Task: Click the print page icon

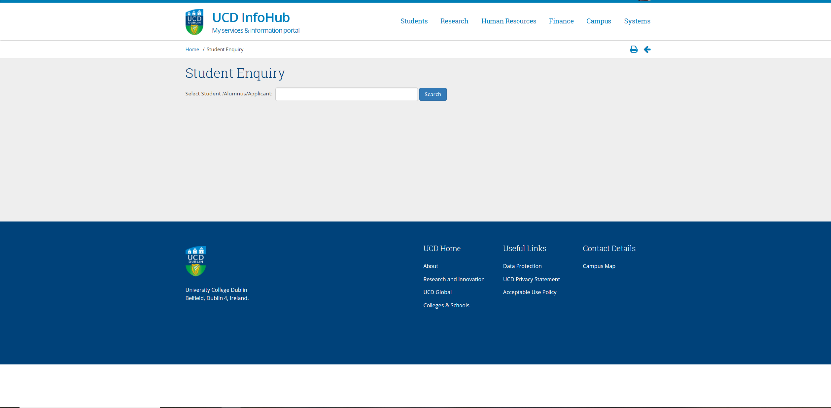Action: (x=633, y=49)
